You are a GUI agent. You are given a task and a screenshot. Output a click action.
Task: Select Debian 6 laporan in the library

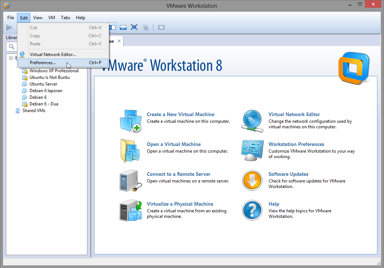tap(46, 91)
